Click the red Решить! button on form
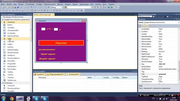180x101 pixels. coord(61,43)
